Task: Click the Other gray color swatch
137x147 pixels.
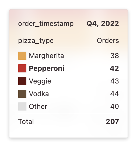Action: click(x=22, y=106)
